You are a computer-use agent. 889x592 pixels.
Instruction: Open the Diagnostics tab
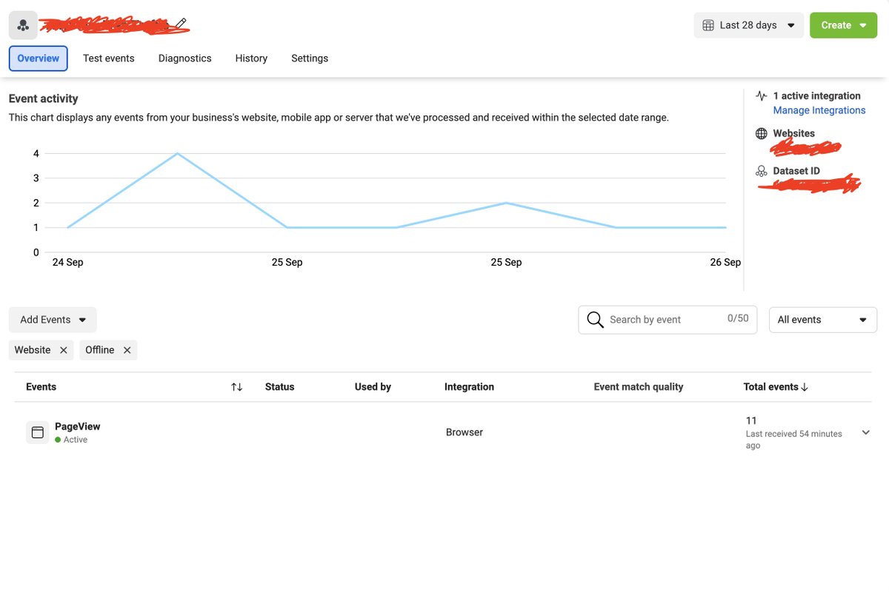pyautogui.click(x=184, y=58)
